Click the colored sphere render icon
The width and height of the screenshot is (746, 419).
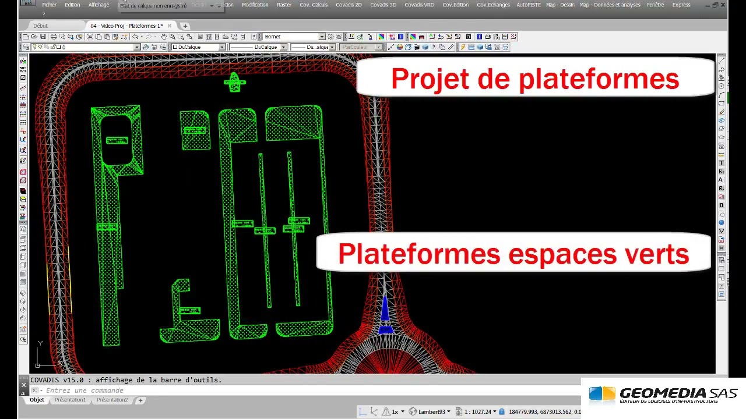coord(399,47)
